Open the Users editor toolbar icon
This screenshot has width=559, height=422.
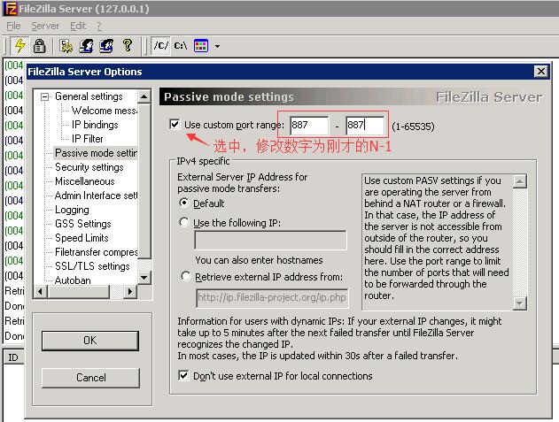click(86, 46)
